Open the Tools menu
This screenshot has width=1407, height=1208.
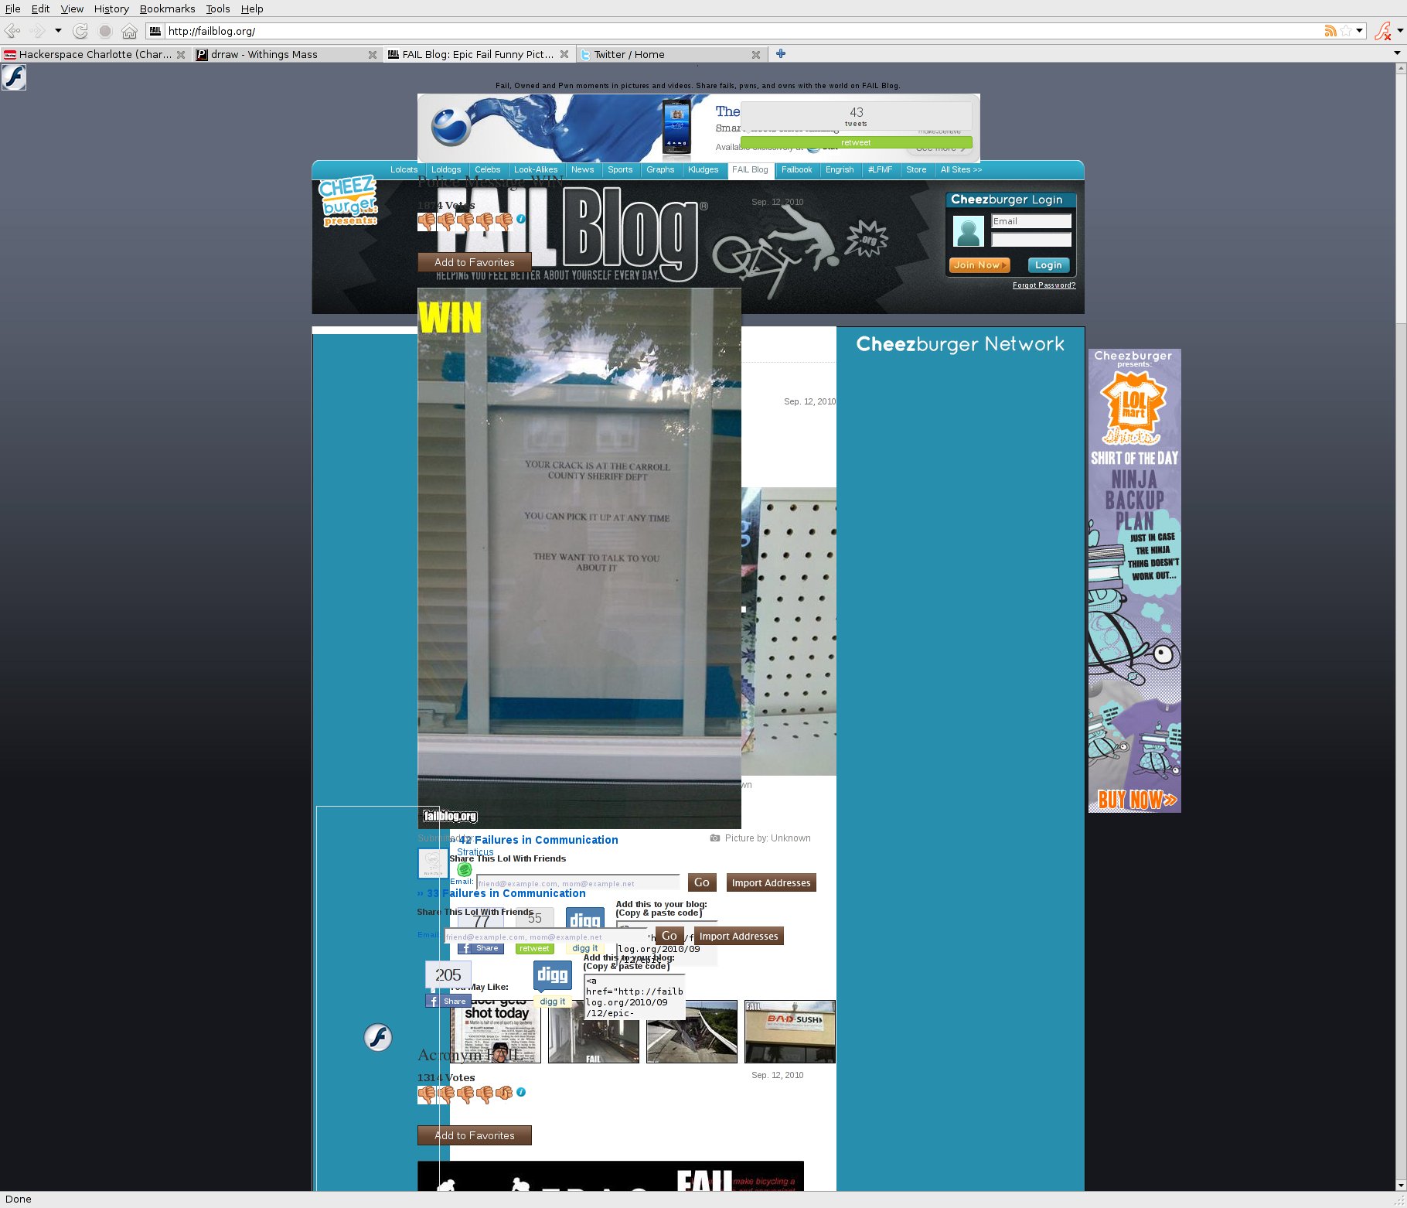click(x=218, y=9)
